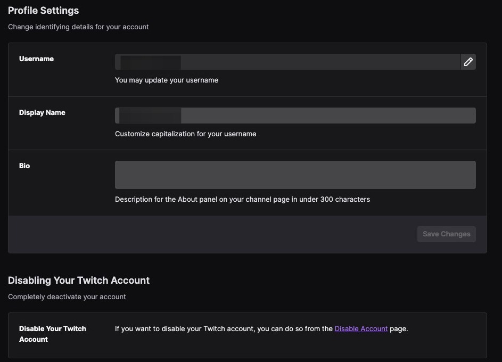Screen dimensions: 502x362
Task: Focus the Username input field
Action: pyautogui.click(x=319, y=62)
